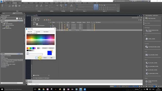Screen dimensions: 162x91
Task: Open Chrome from the taskbar
Action: 43,89
